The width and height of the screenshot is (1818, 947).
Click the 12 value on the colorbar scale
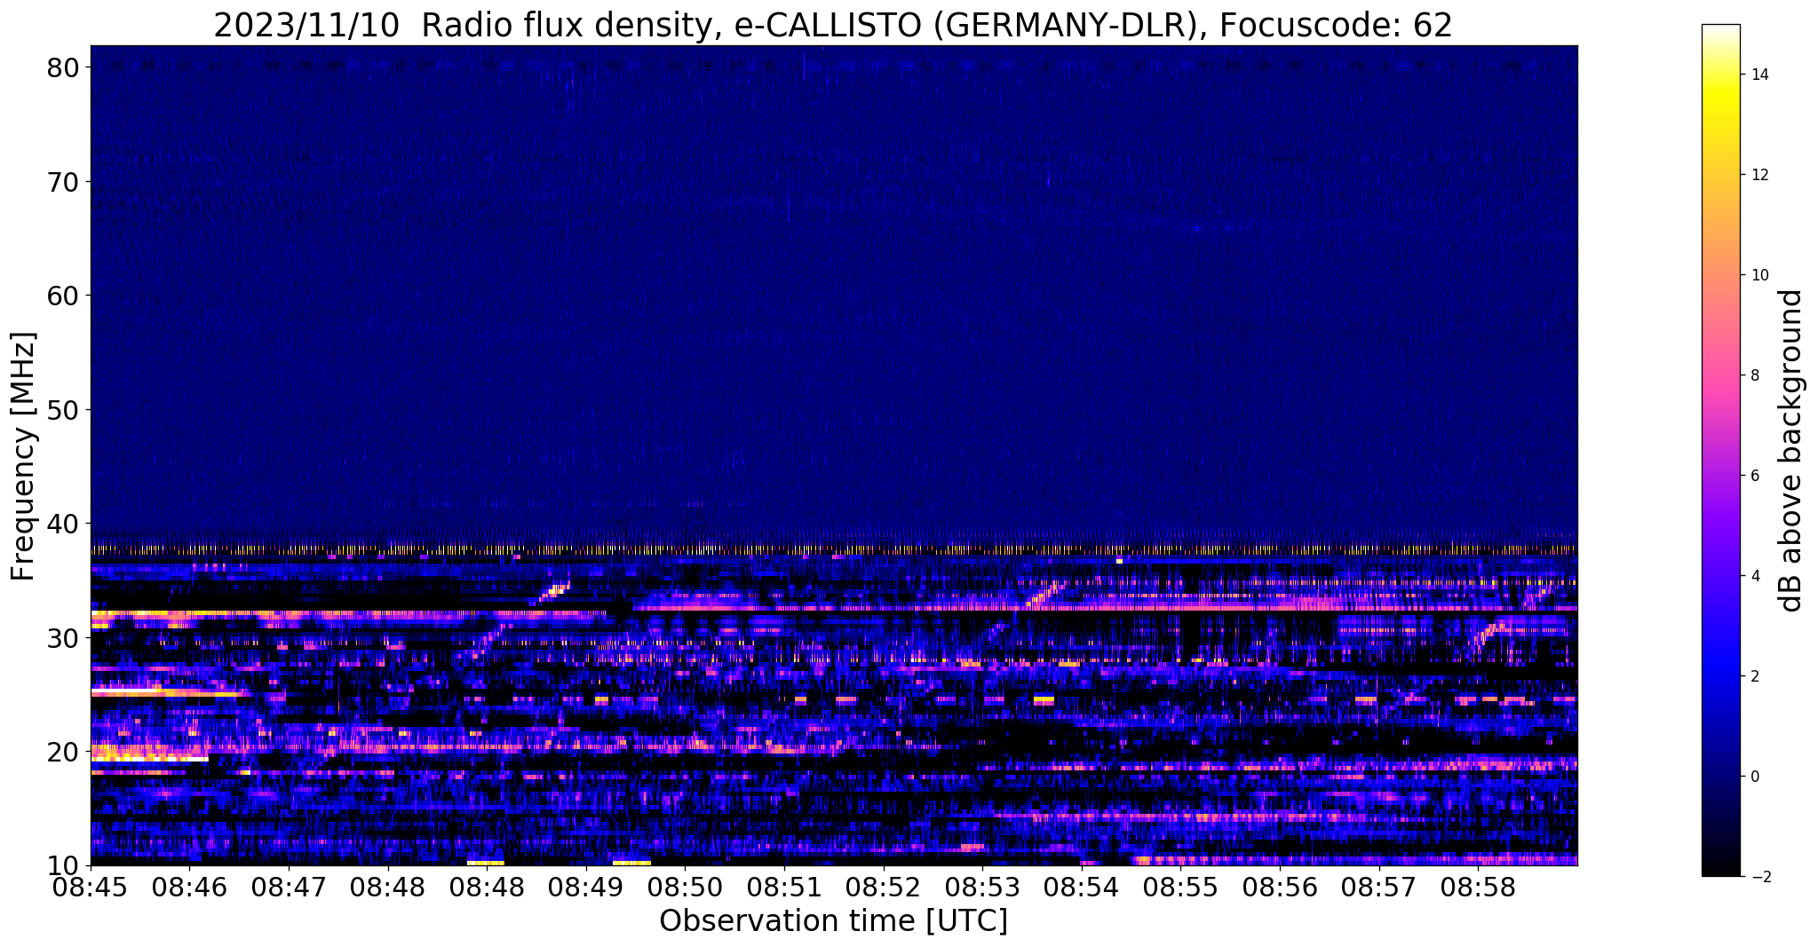[x=1758, y=175]
